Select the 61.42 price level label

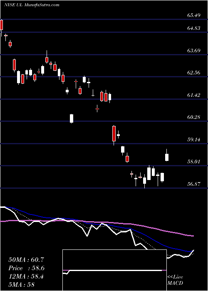(x=194, y=95)
